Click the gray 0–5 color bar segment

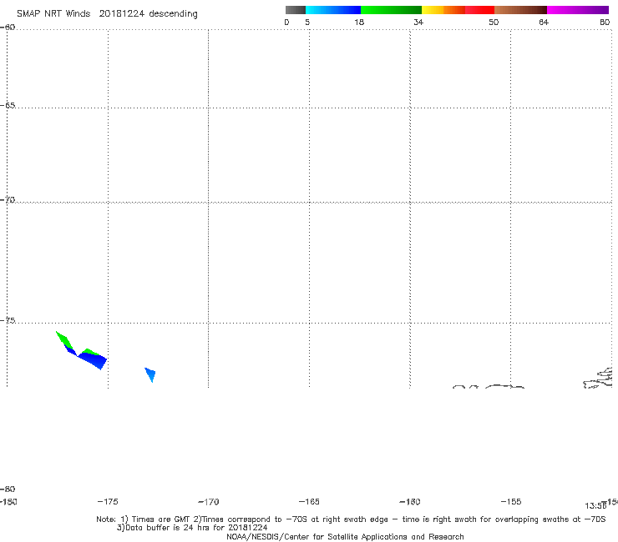click(295, 10)
